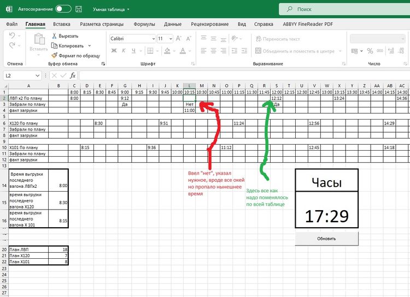Viewport: 410px width, 297px height.
Task: Open the Умная таблица title dropdown
Action: pyautogui.click(x=128, y=9)
